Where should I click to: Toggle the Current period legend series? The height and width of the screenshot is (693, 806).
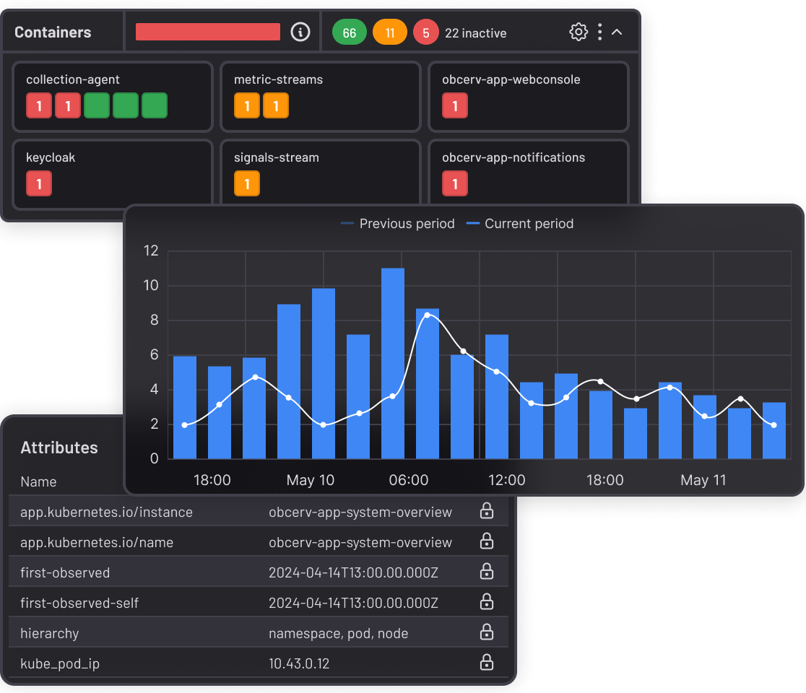[x=520, y=224]
